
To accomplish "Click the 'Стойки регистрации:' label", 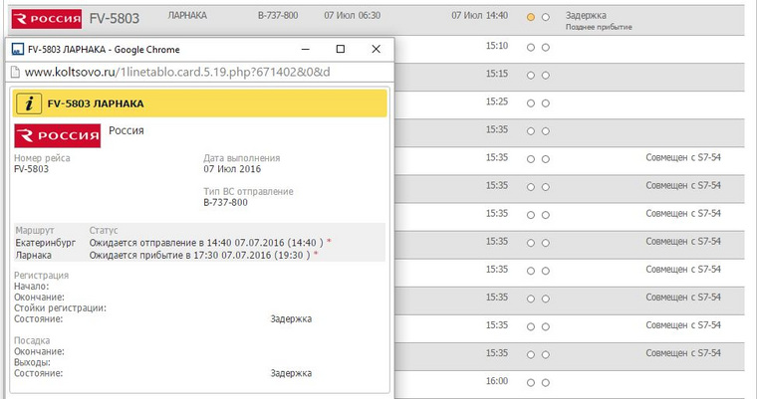I will 61,308.
